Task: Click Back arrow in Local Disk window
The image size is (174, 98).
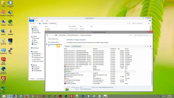Action: point(31,23)
